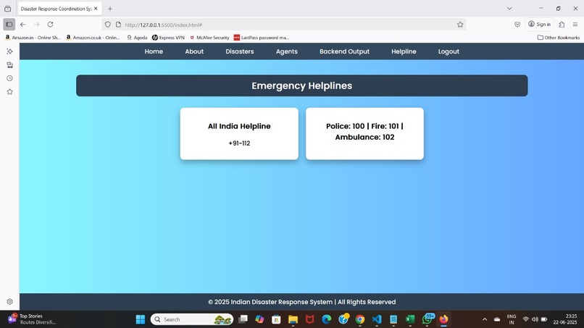This screenshot has width=584, height=328.
Task: Toggle the Firefox sidebar button
Action: click(9, 25)
